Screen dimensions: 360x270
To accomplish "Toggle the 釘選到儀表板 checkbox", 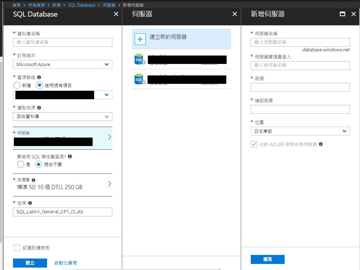I will [17, 248].
